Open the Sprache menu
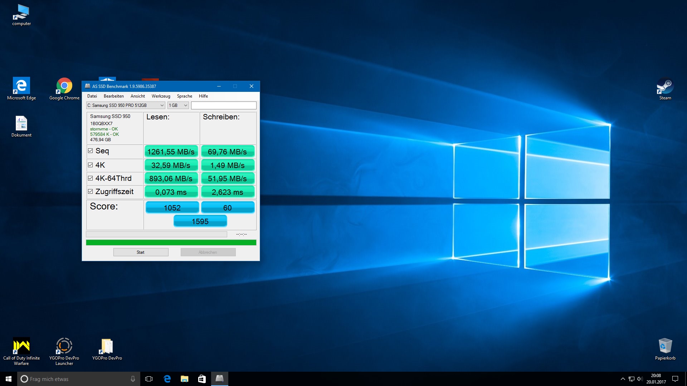 (184, 96)
